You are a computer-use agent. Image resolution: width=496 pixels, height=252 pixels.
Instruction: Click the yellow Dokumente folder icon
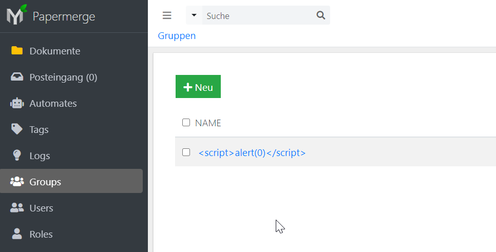[17, 51]
